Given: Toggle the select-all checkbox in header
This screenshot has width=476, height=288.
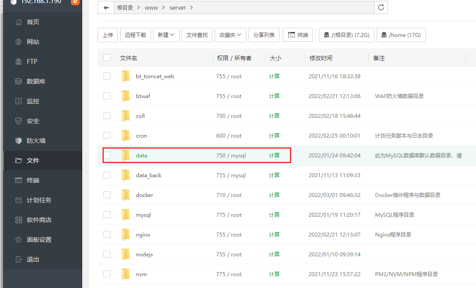Looking at the screenshot, I should [x=107, y=58].
